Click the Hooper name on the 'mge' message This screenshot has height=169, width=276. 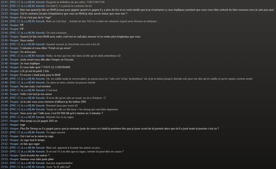[x=15, y=125]
